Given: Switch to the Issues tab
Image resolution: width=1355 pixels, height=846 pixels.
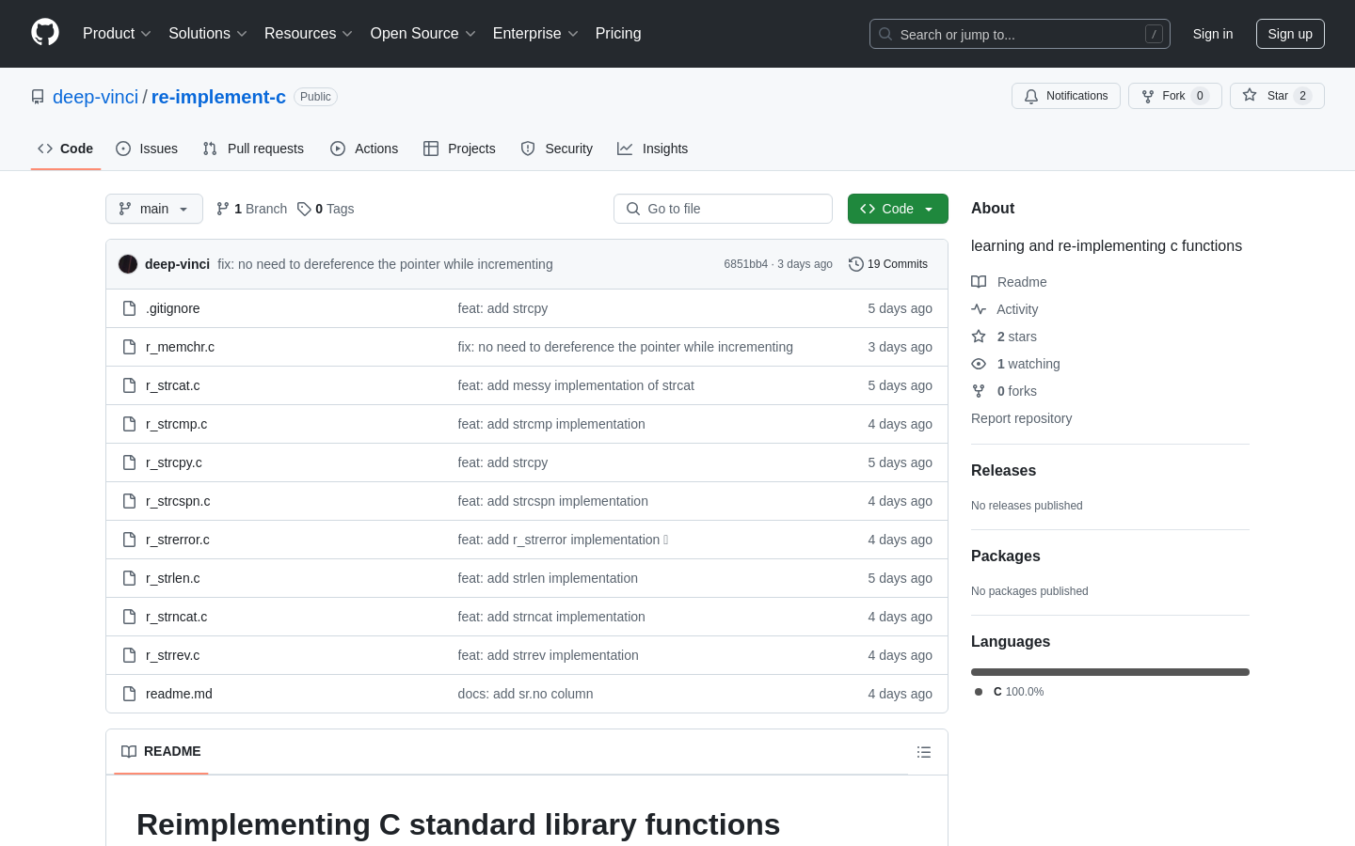Looking at the screenshot, I should [147, 149].
